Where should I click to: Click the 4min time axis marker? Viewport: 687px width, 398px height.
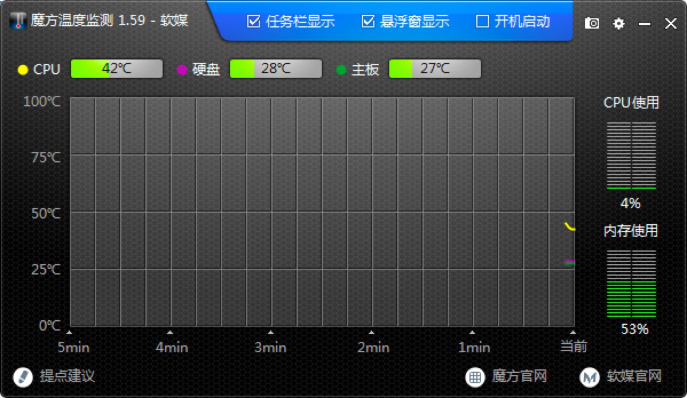point(172,347)
